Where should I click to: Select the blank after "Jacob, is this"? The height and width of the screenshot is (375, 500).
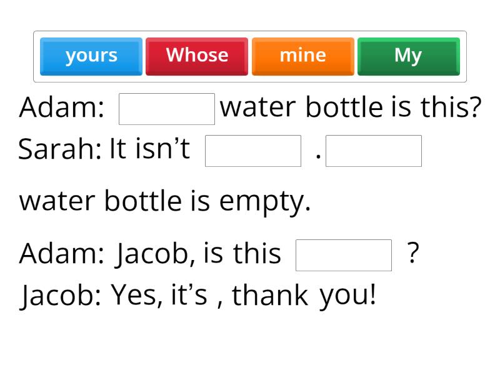(x=344, y=255)
